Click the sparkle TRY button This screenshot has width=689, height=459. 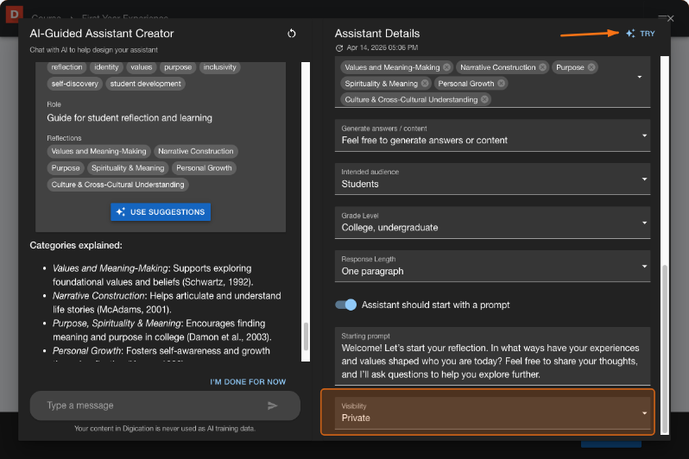[x=641, y=34]
